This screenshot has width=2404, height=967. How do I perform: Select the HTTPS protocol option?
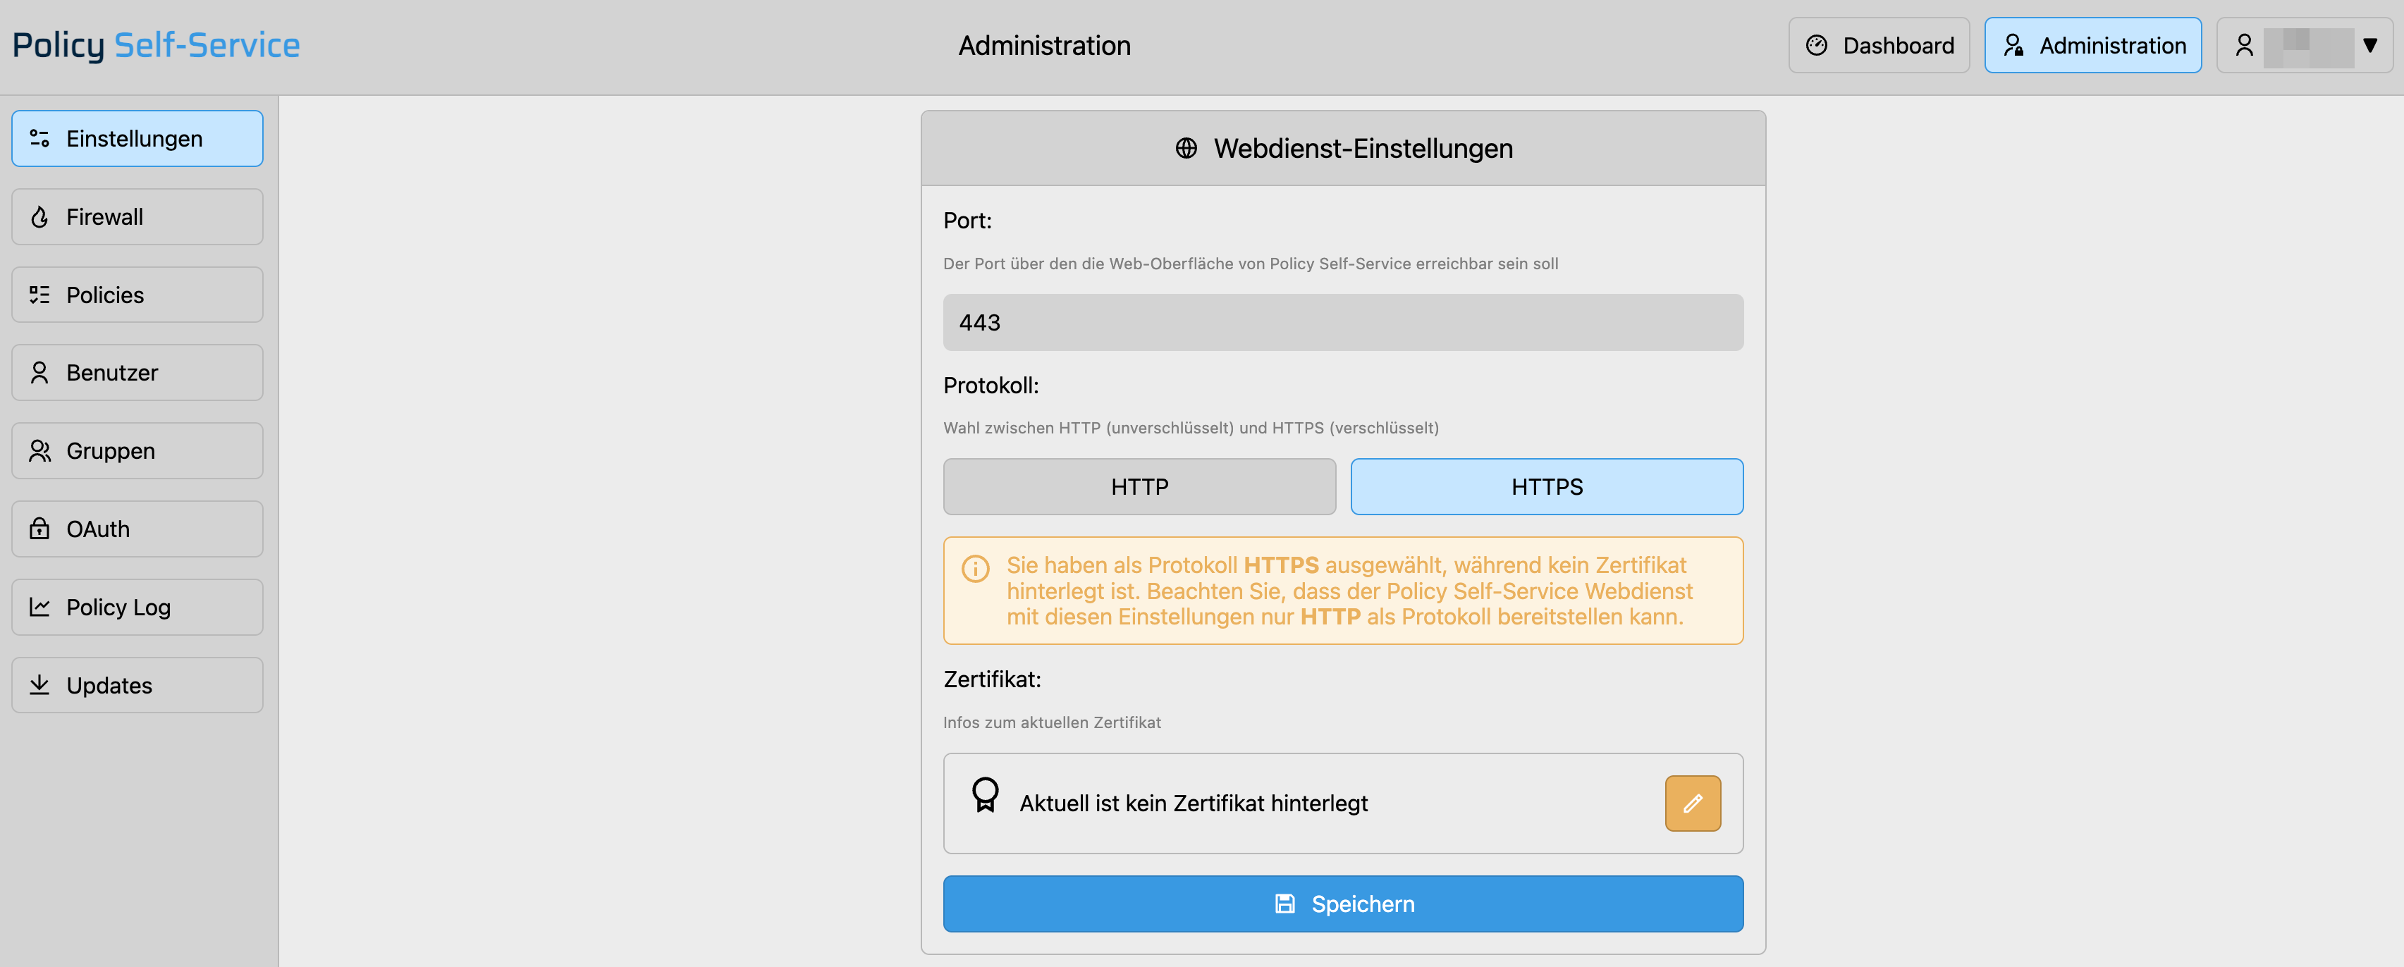[1546, 486]
